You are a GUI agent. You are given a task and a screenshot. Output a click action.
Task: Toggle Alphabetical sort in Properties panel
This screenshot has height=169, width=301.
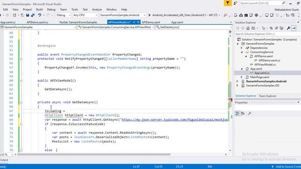[x=243, y=114]
